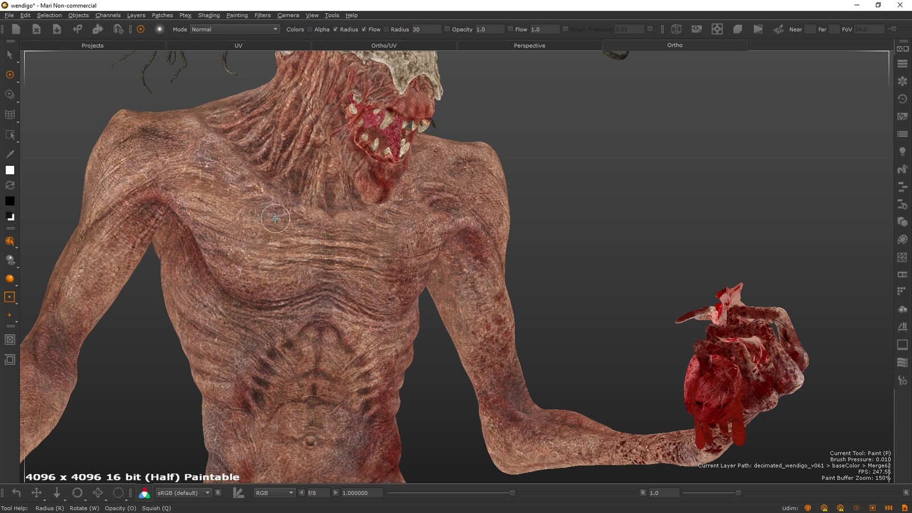This screenshot has height=513, width=912.
Task: Click the solid cube shading icon in top toolbar
Action: coord(738,29)
